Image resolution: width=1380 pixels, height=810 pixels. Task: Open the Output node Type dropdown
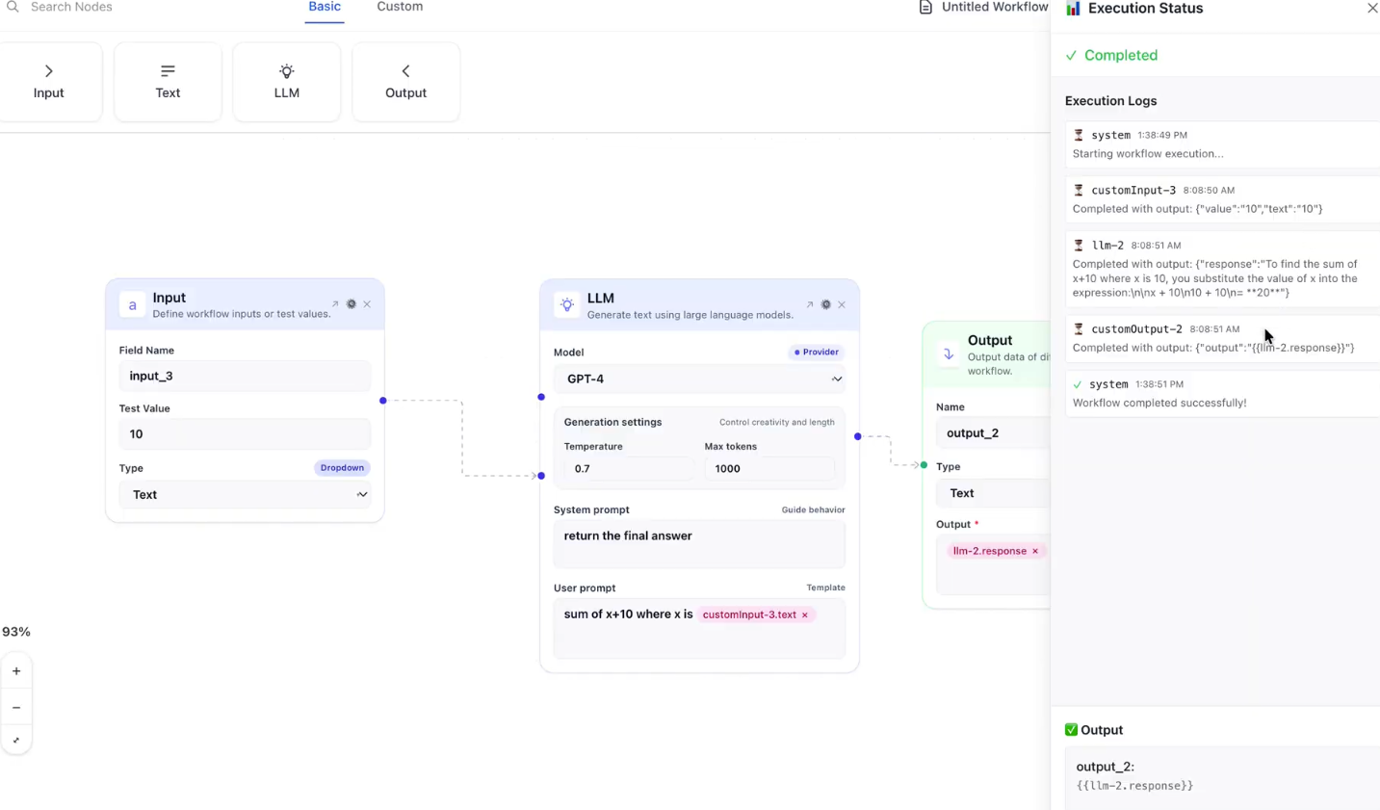click(x=992, y=493)
